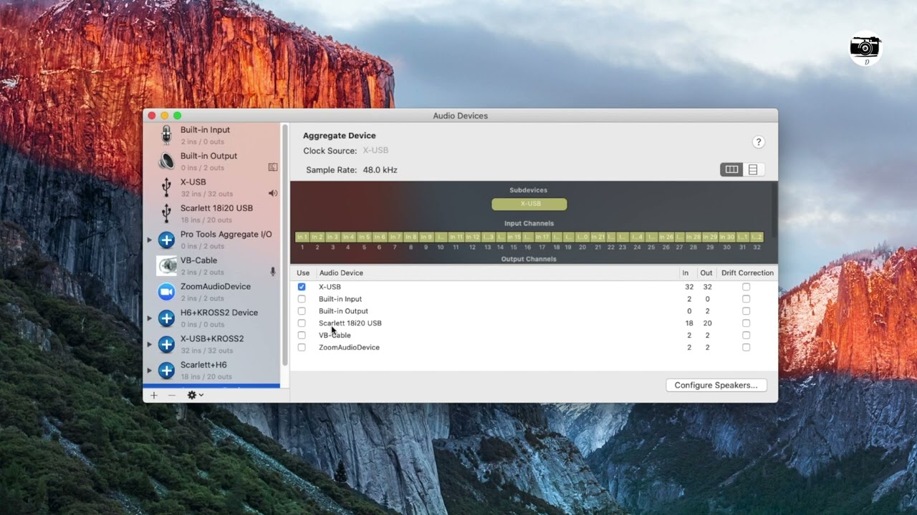Select the Built-in Output speaker icon
917x515 pixels.
pos(166,161)
